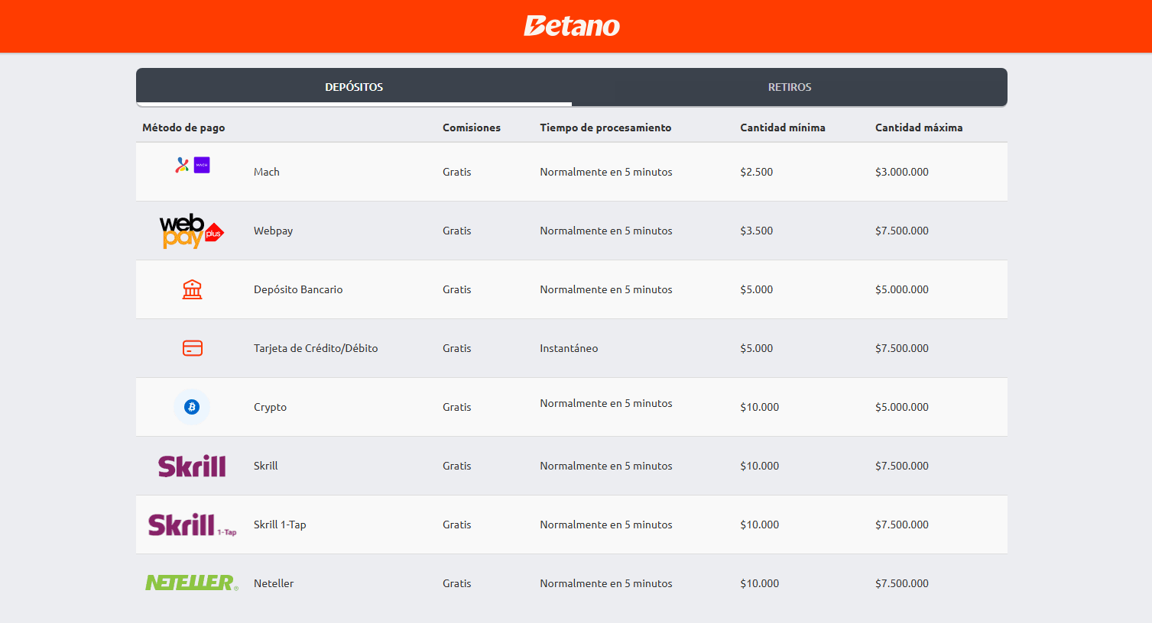Viewport: 1152px width, 623px height.
Task: Click the credit card icon
Action: (x=192, y=348)
